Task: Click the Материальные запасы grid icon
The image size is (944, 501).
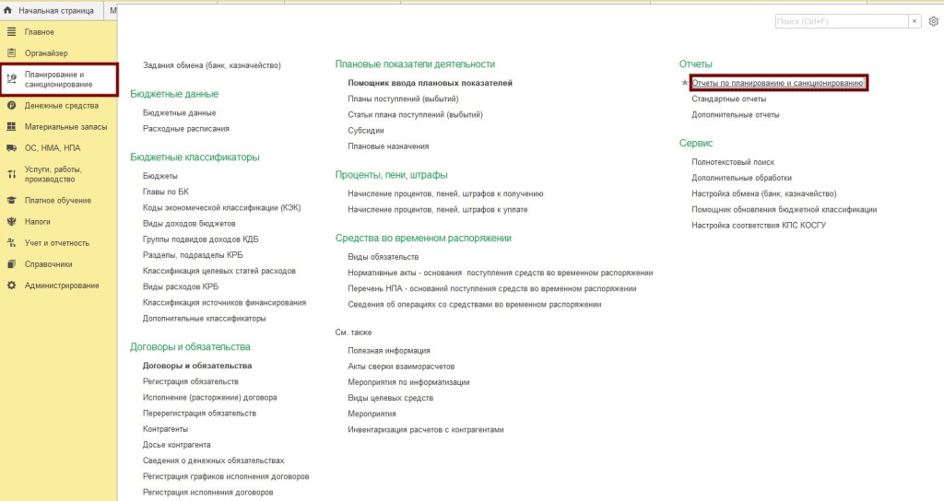Action: point(11,127)
